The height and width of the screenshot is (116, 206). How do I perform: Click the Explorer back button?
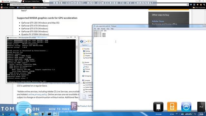(x=81, y=42)
